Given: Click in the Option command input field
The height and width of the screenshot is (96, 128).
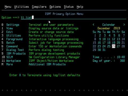Looking at the screenshot, I should point(74,18).
